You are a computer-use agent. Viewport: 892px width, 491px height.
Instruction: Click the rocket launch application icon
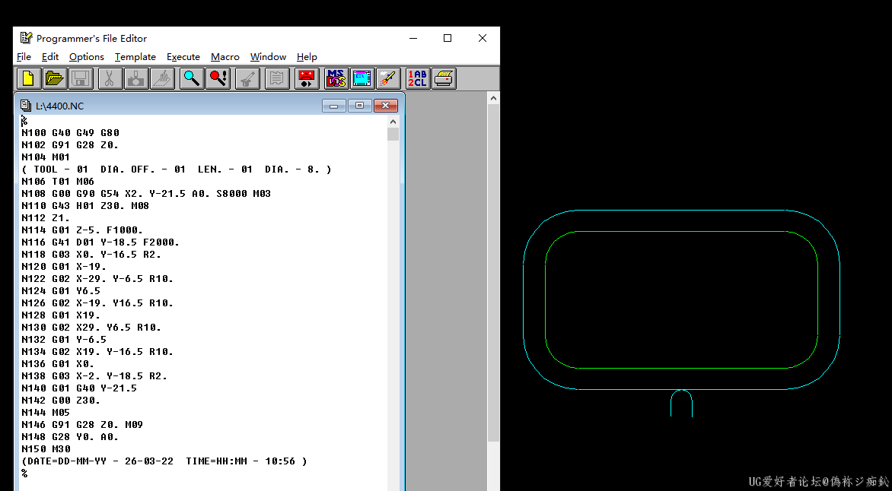pyautogui.click(x=387, y=78)
